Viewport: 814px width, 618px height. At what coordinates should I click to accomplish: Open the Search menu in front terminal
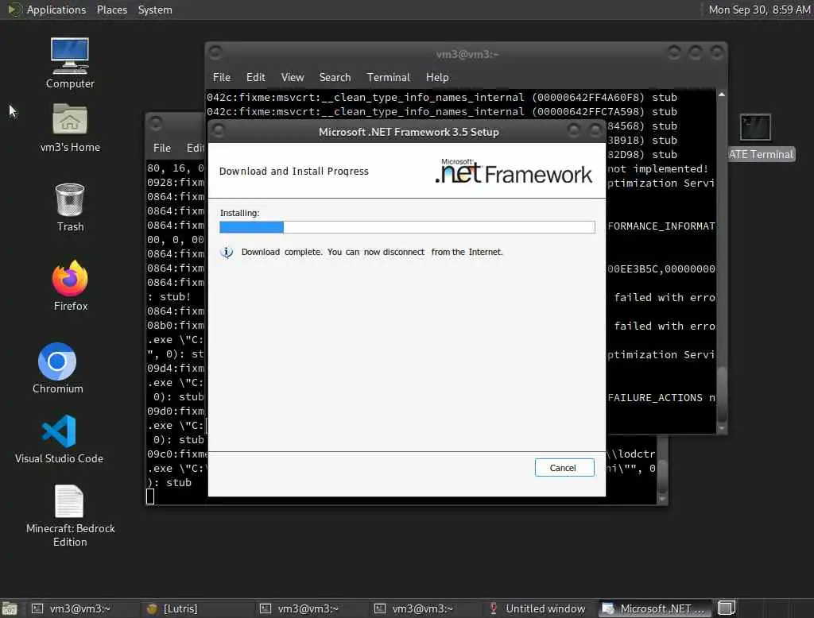[335, 77]
